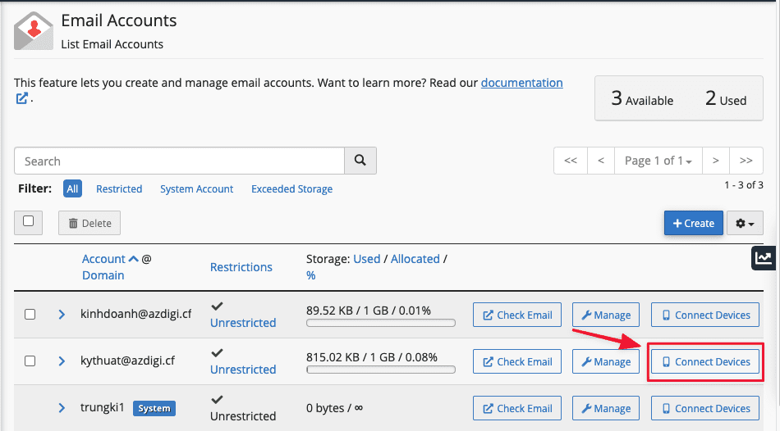780x431 pixels.
Task: Select the Exceeded Storage filter
Action: pos(291,189)
